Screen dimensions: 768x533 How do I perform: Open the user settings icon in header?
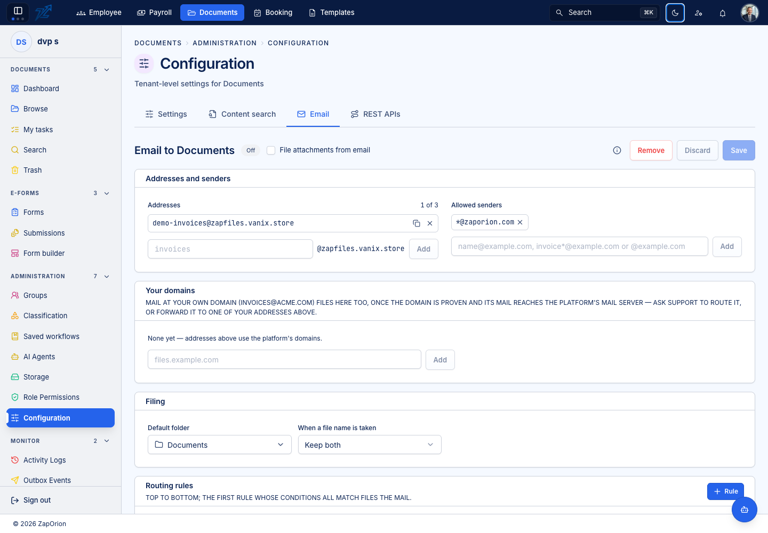[x=699, y=13]
